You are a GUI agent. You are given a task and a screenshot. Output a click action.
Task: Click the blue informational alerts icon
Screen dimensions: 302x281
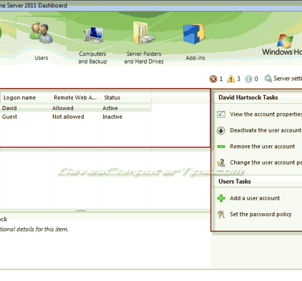(x=249, y=79)
